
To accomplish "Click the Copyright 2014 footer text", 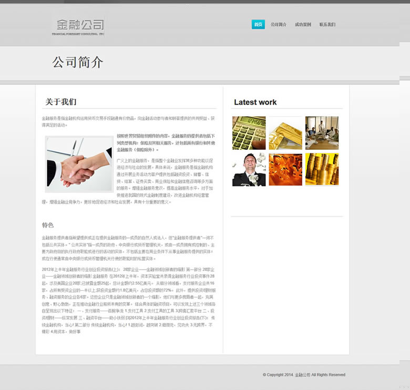I will tap(304, 375).
